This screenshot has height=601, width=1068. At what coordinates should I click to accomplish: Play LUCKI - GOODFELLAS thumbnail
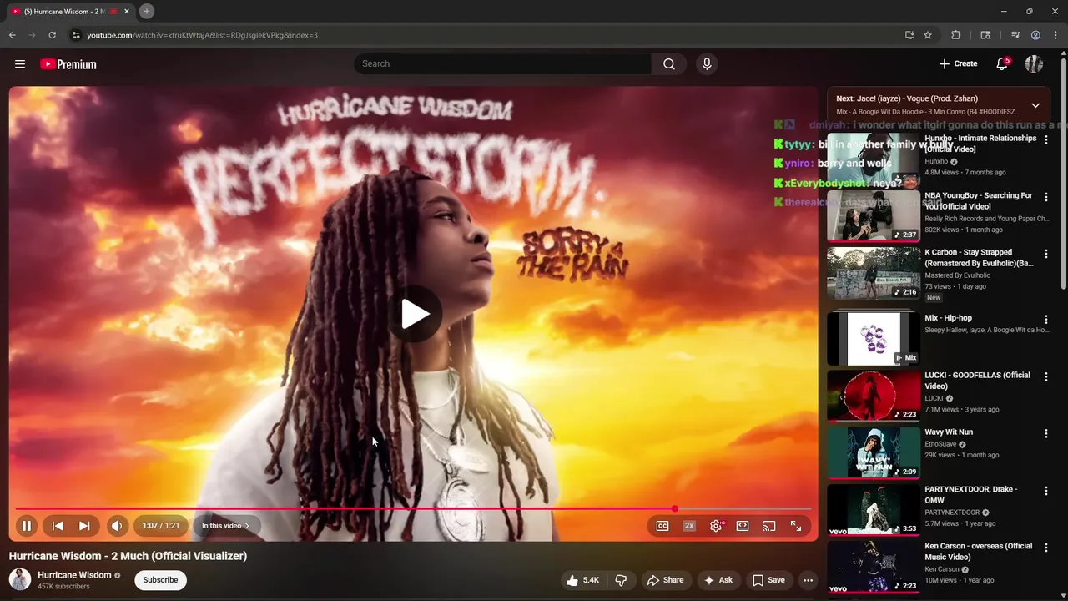(873, 395)
